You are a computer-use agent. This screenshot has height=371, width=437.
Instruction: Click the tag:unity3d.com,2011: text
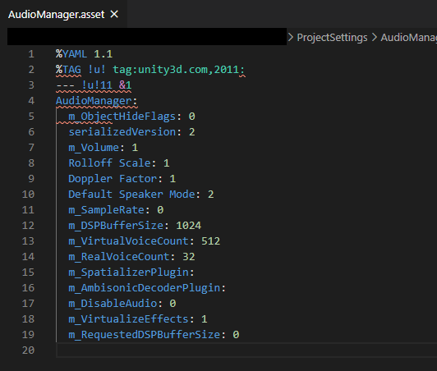coord(178,70)
